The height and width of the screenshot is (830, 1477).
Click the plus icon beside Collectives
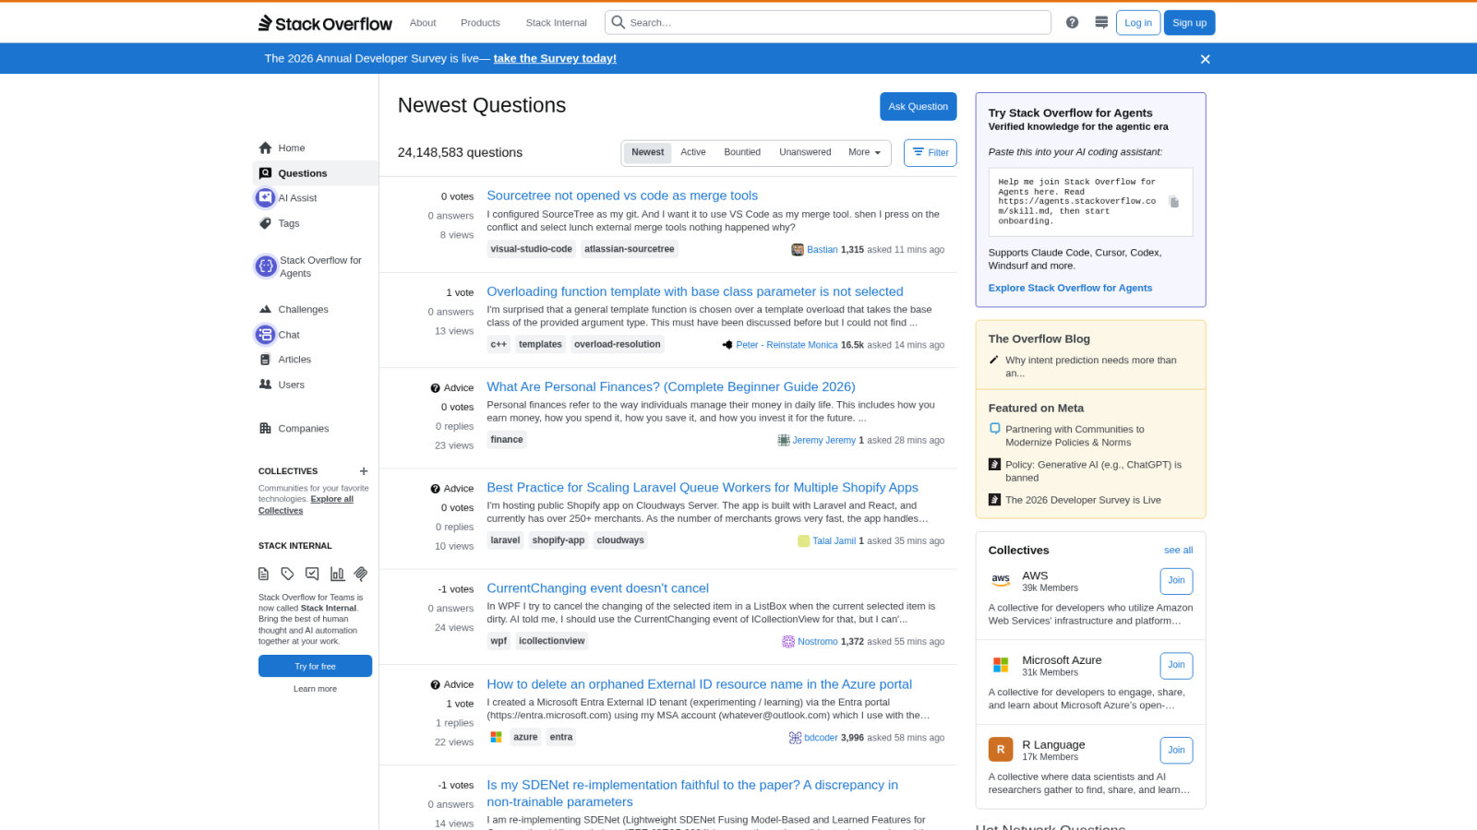[x=364, y=471]
